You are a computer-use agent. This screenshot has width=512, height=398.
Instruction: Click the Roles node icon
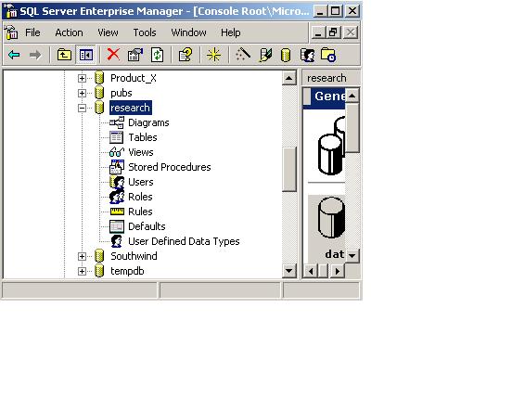click(x=117, y=197)
